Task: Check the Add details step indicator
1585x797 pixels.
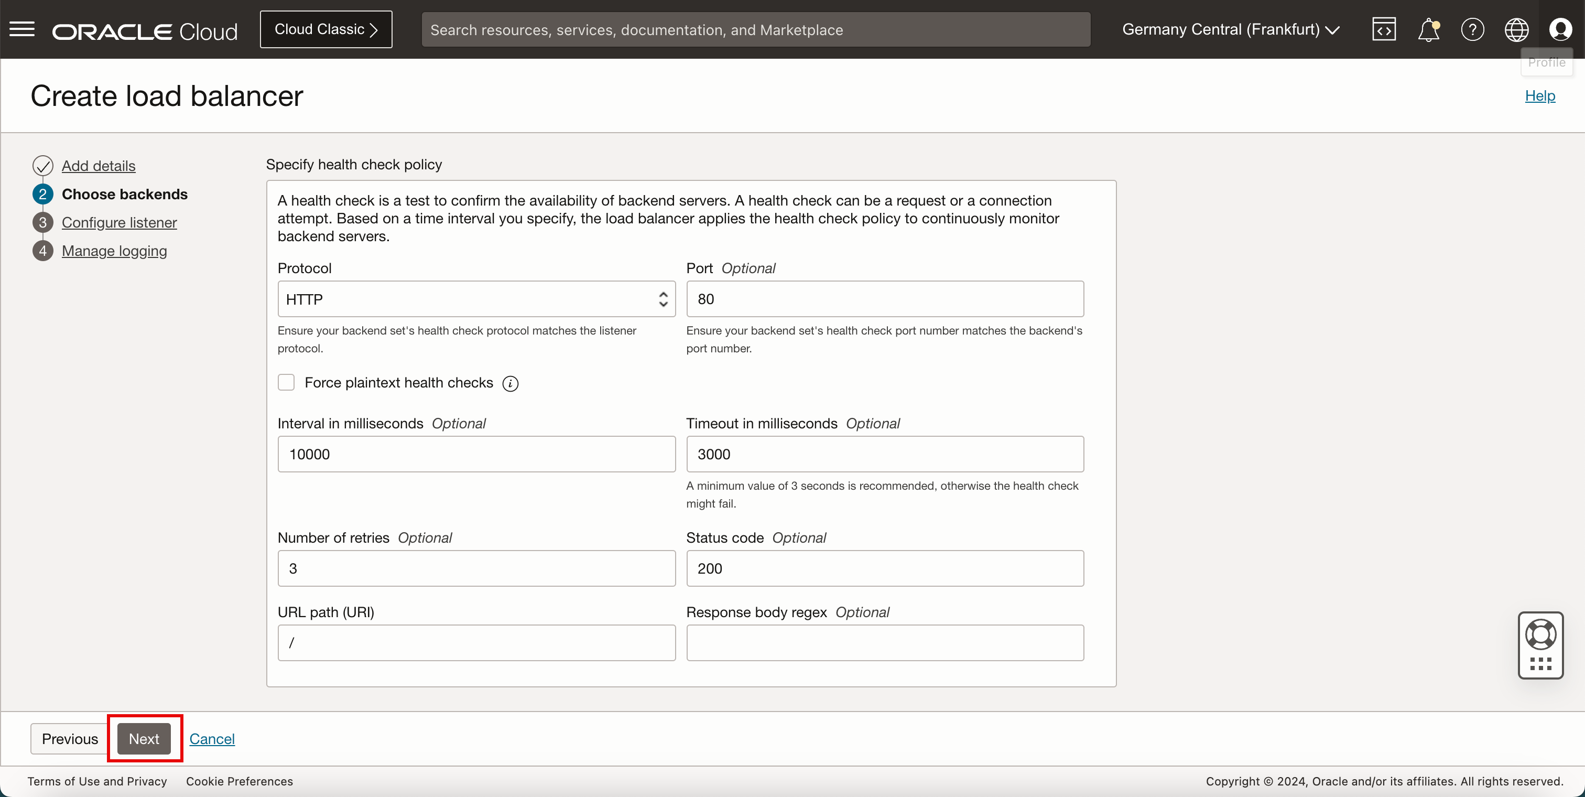Action: coord(41,165)
